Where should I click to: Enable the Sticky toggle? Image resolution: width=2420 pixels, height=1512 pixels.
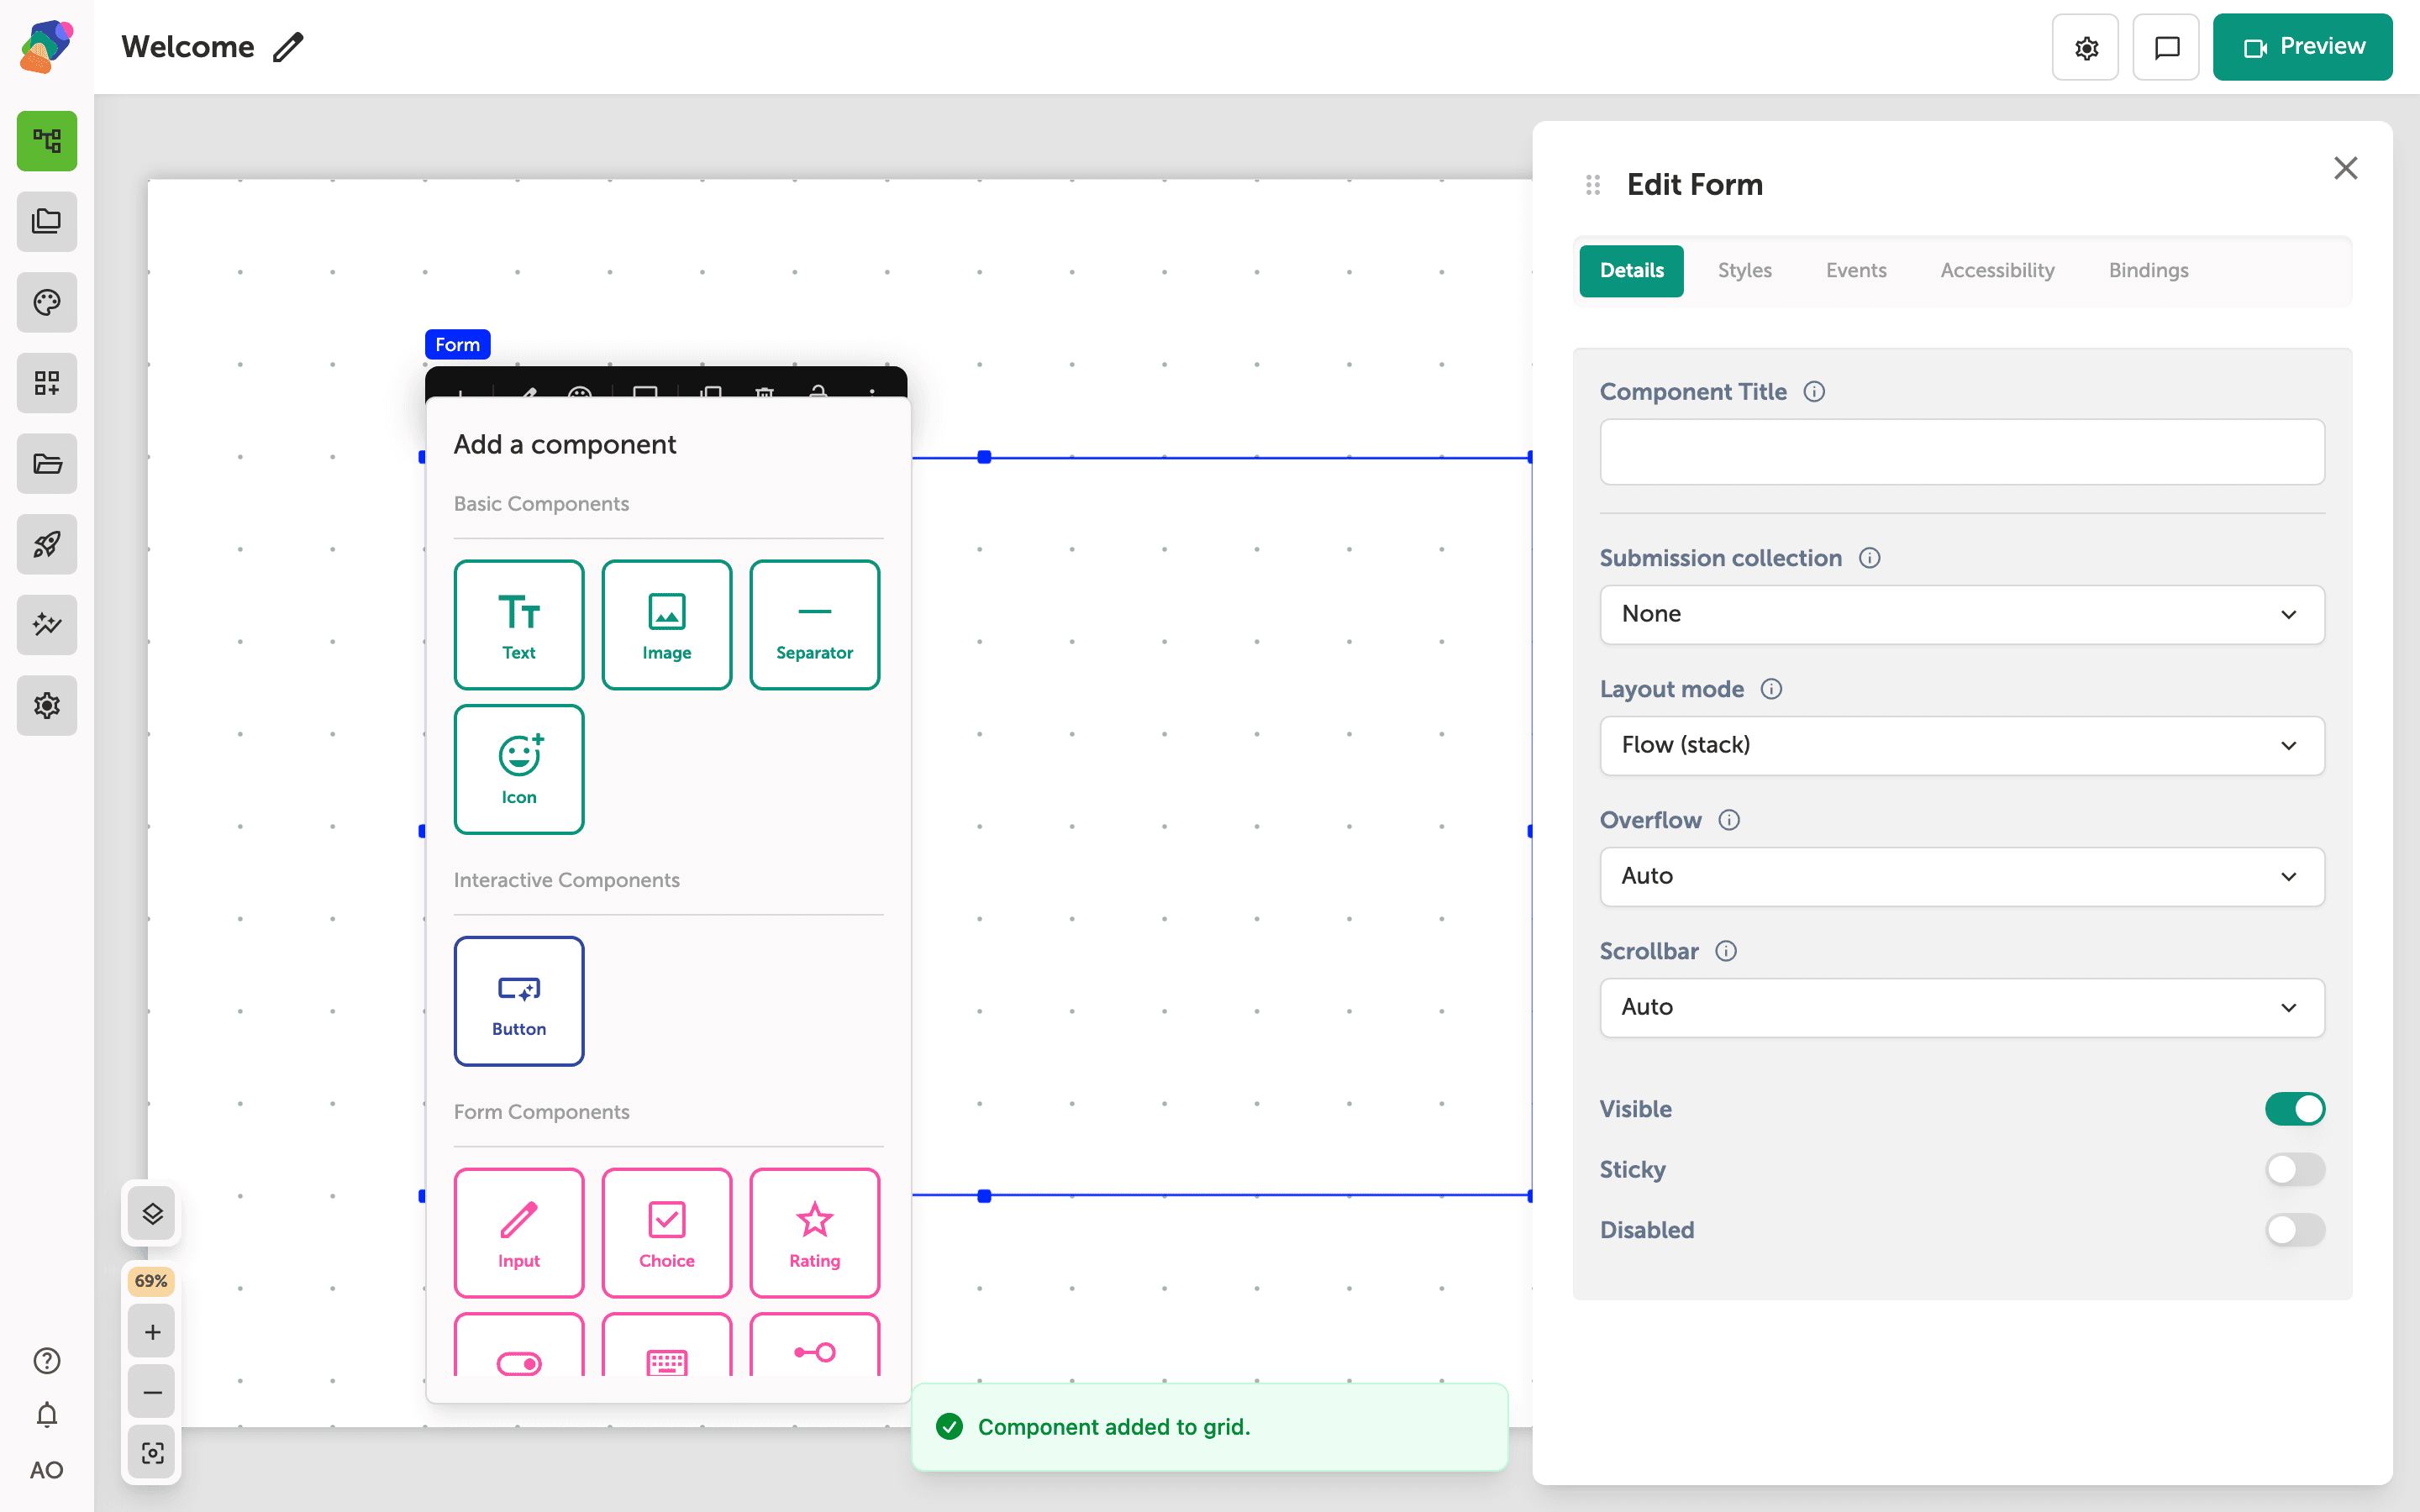click(x=2295, y=1169)
